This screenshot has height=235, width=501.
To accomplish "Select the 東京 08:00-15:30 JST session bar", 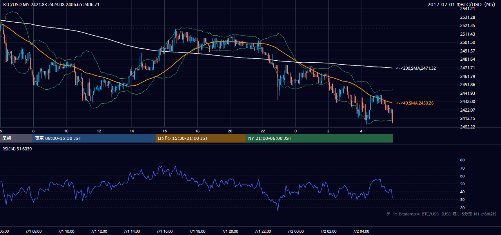I will coord(94,138).
